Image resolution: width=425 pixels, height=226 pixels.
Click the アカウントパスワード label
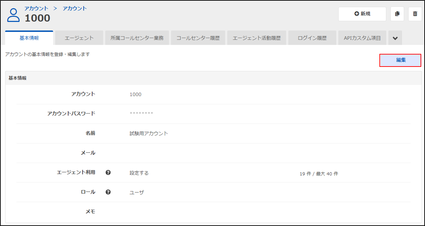pyautogui.click(x=71, y=114)
